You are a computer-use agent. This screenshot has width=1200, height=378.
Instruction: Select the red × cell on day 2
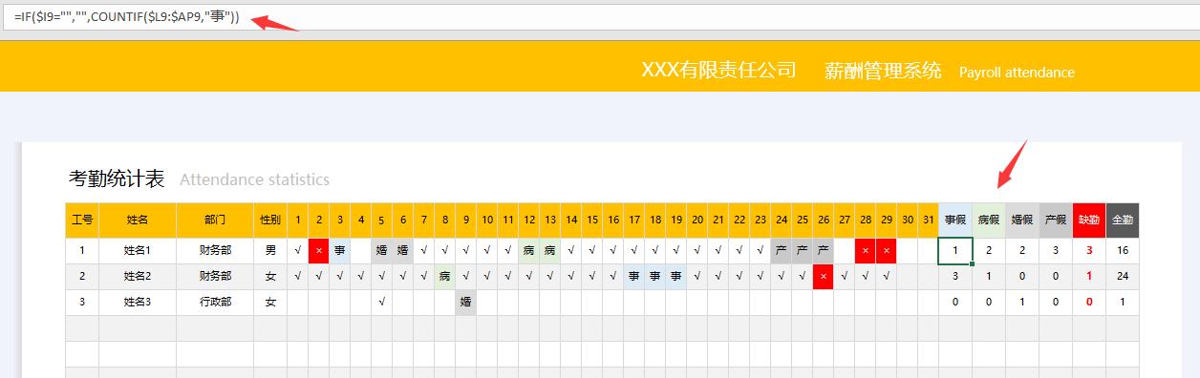[x=319, y=250]
